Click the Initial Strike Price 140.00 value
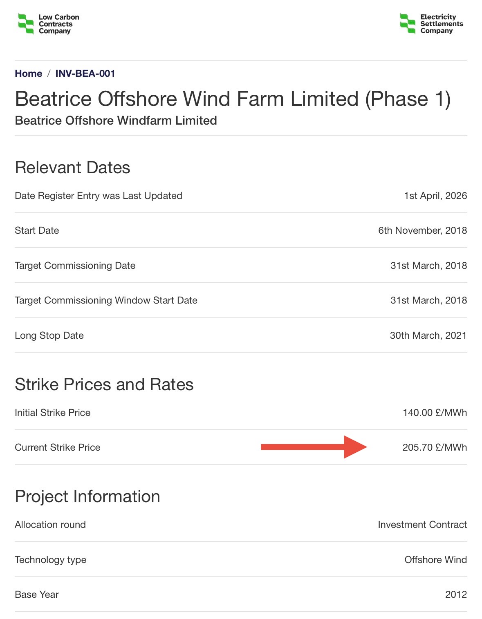 (434, 413)
